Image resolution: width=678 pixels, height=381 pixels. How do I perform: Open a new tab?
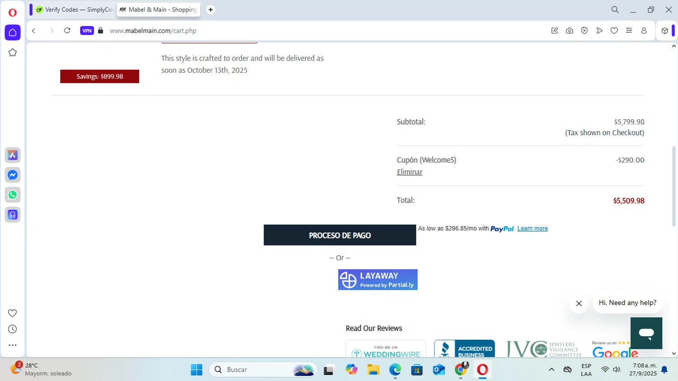211,9
